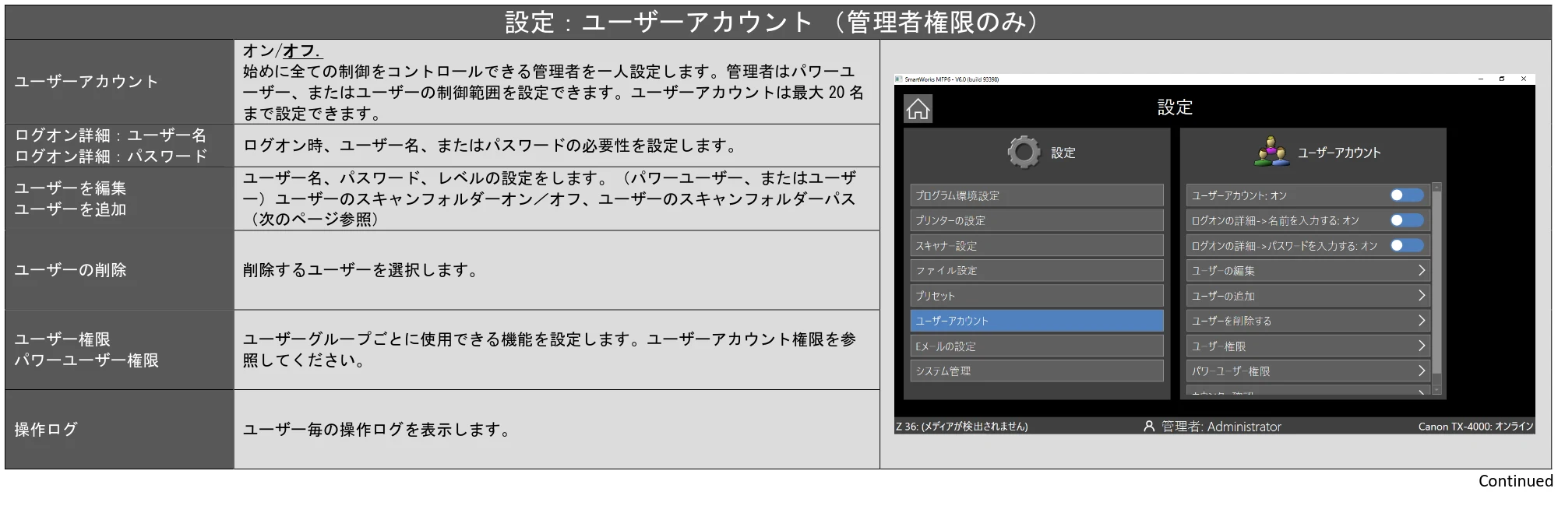Click the ユーザーアカウント table header cell
Screen dimensions: 1558x527
119,82
